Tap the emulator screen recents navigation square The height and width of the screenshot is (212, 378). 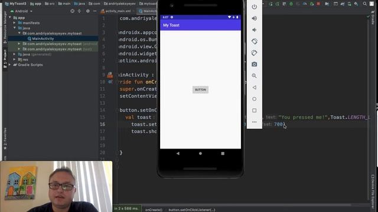[223, 153]
